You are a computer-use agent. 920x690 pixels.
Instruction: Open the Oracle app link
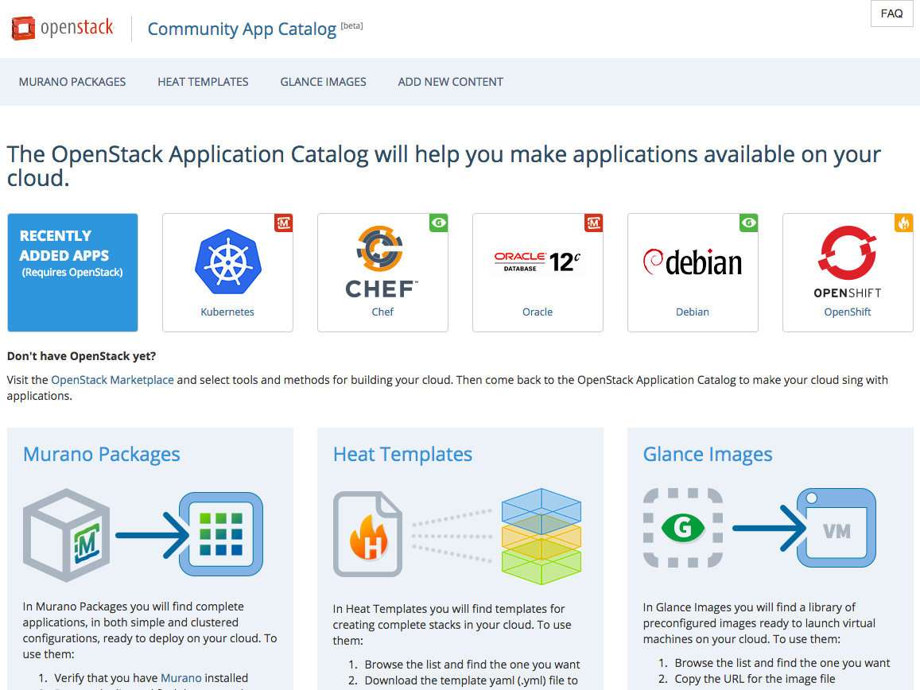click(x=538, y=312)
